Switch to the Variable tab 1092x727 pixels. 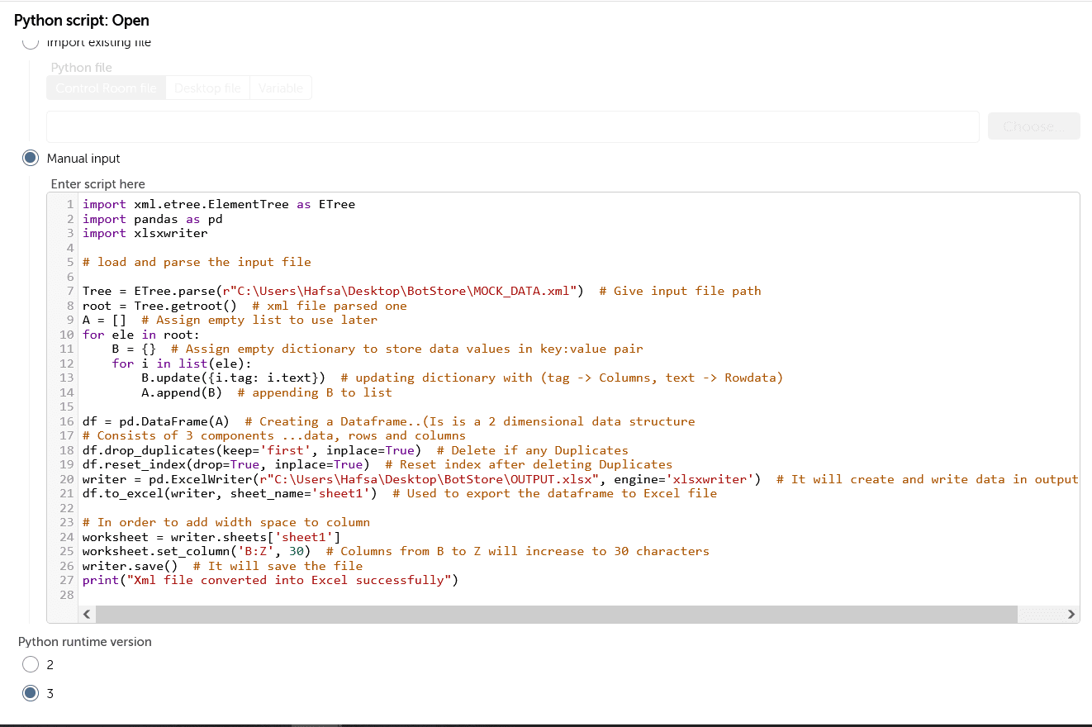point(281,88)
